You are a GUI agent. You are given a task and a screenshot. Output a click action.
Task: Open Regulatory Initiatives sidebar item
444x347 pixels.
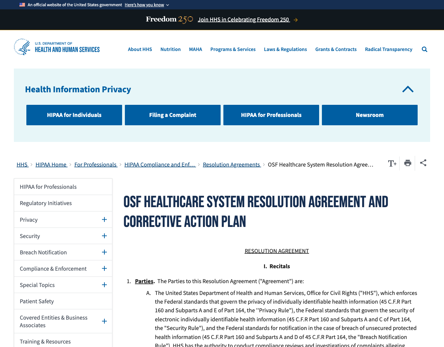coord(63,203)
